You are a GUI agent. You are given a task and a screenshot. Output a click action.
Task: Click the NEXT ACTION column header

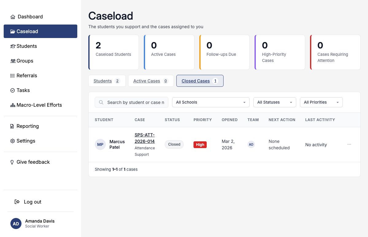click(x=282, y=120)
